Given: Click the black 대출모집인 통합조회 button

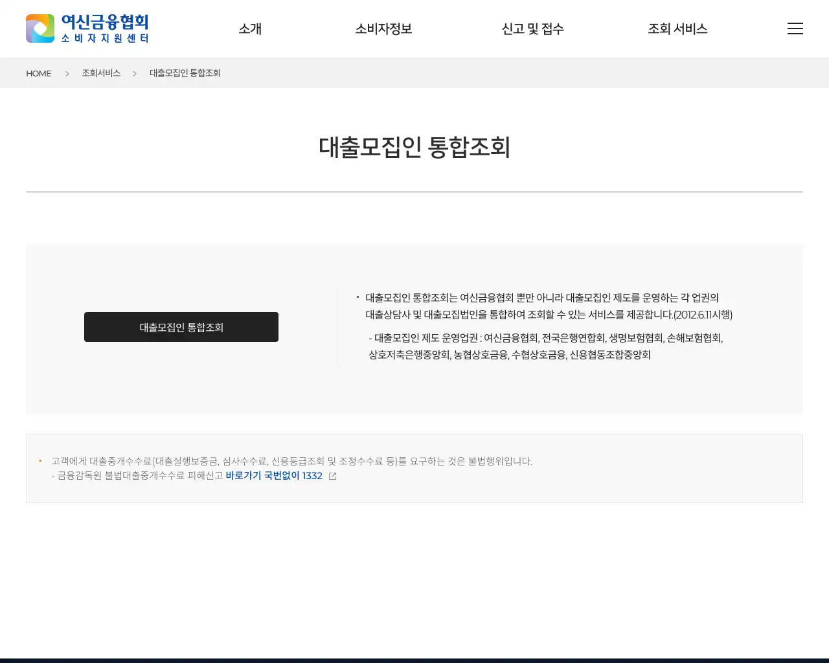Looking at the screenshot, I should pyautogui.click(x=181, y=327).
